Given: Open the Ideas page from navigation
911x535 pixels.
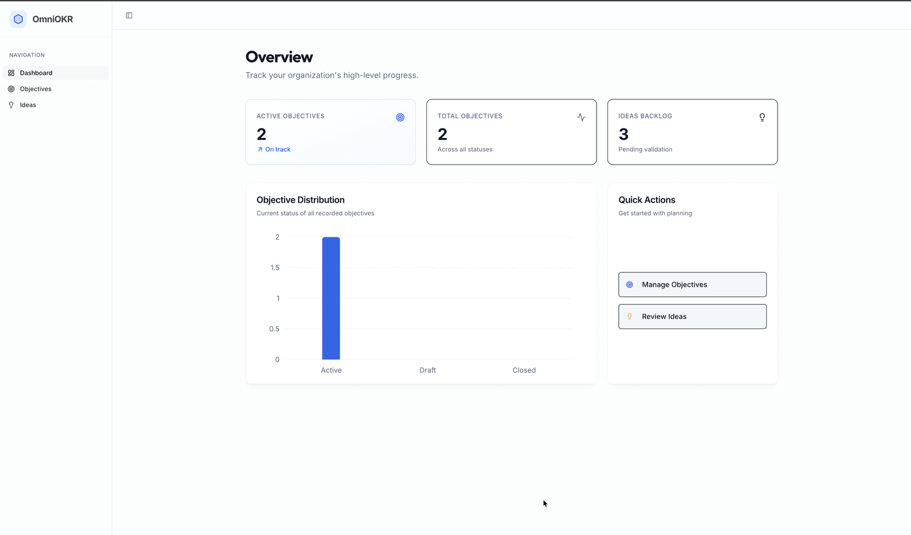Looking at the screenshot, I should tap(28, 104).
